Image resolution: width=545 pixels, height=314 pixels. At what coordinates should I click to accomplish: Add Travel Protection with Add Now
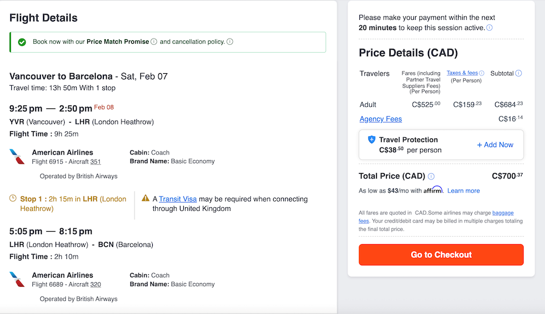click(495, 145)
